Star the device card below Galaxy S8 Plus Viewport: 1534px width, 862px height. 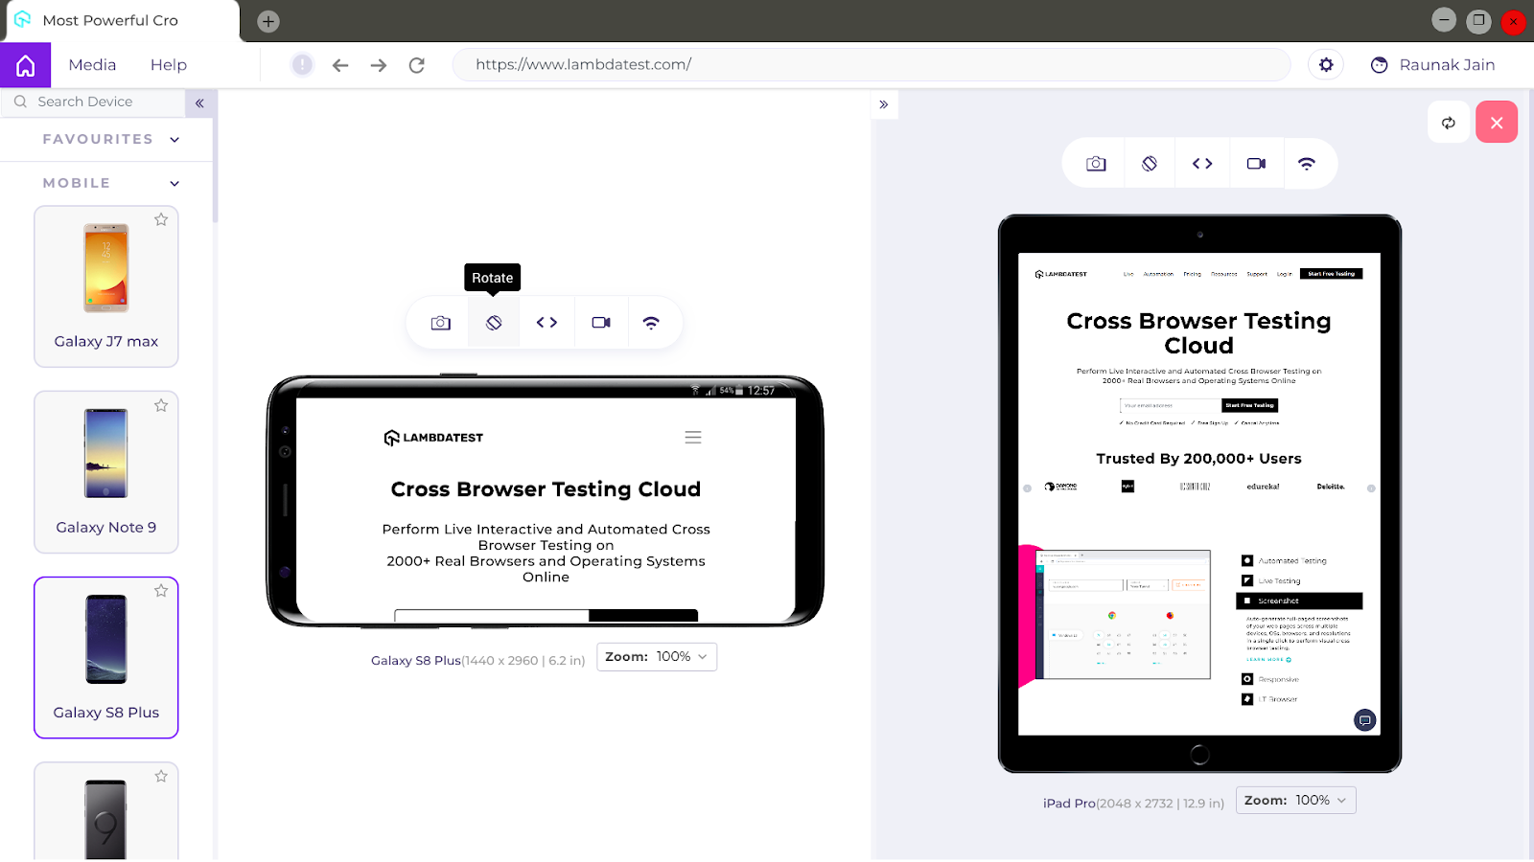point(161,776)
